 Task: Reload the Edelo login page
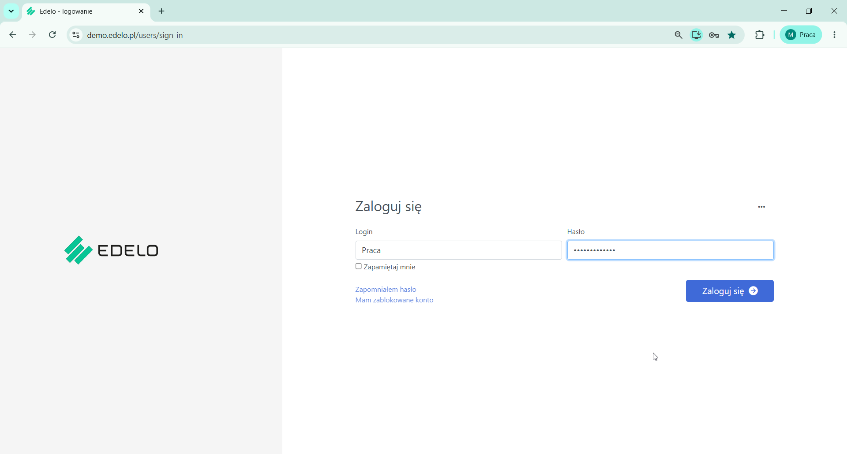pyautogui.click(x=52, y=35)
